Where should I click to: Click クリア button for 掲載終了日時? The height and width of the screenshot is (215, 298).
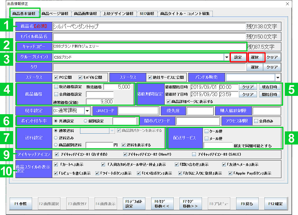point(248,94)
